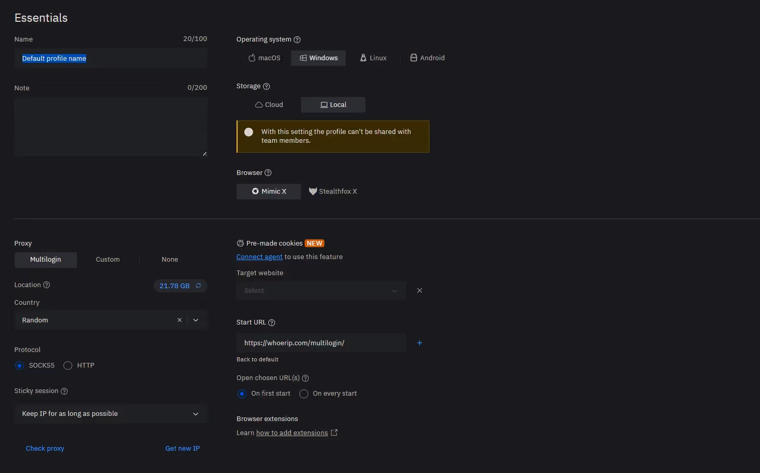The image size is (760, 473).
Task: Expand the Country dropdown
Action: pos(195,320)
